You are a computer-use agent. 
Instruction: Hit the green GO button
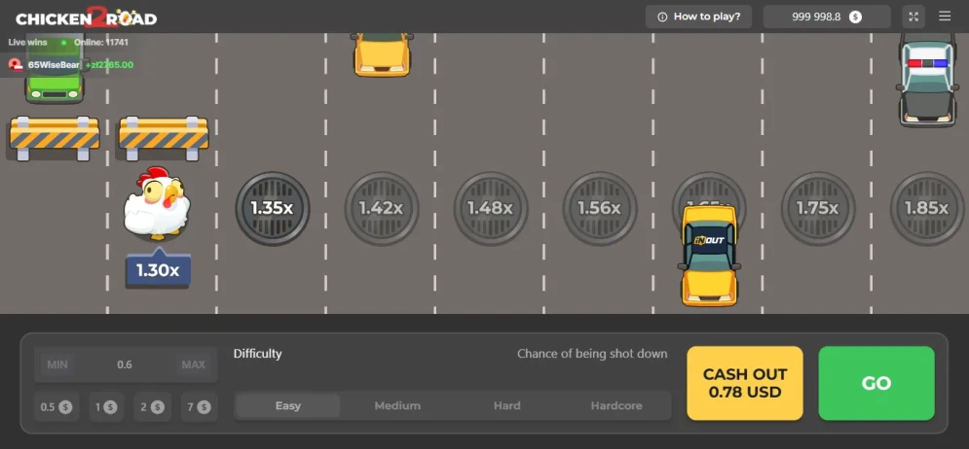point(876,383)
